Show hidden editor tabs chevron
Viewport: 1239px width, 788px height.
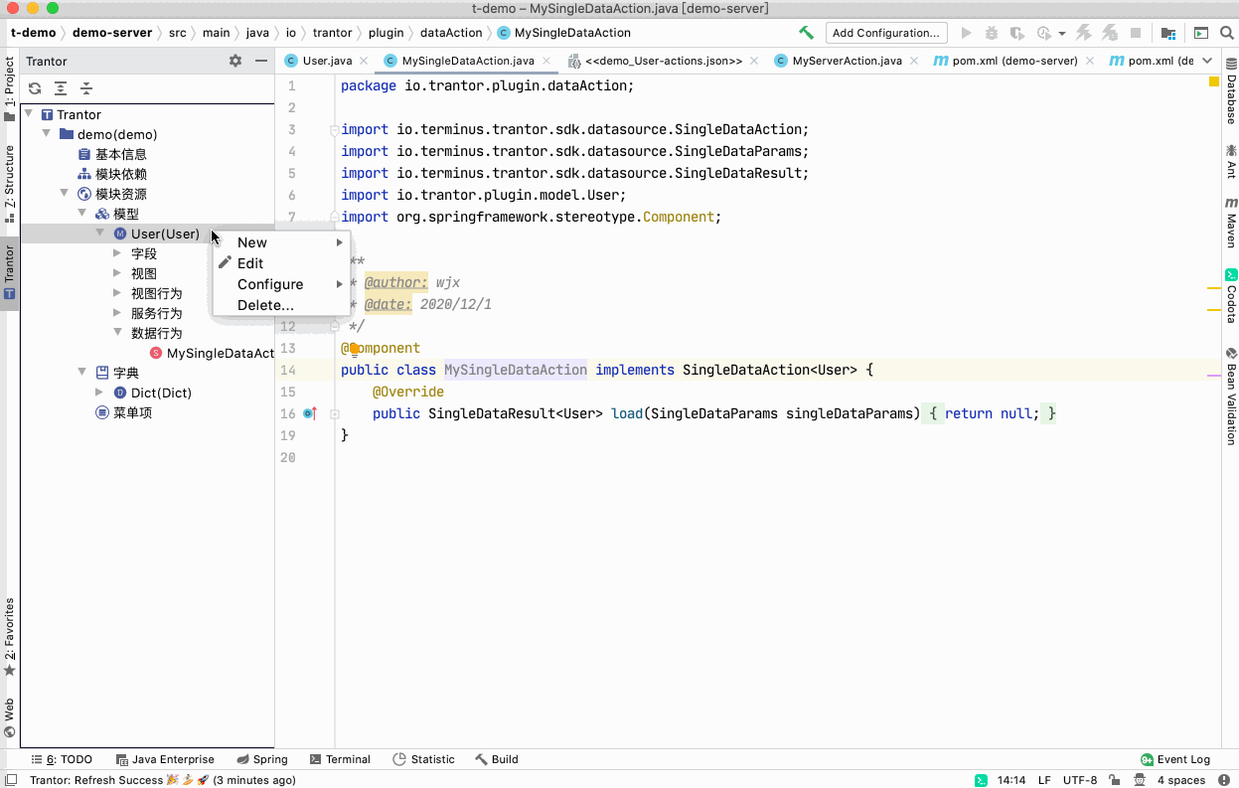pos(1207,61)
